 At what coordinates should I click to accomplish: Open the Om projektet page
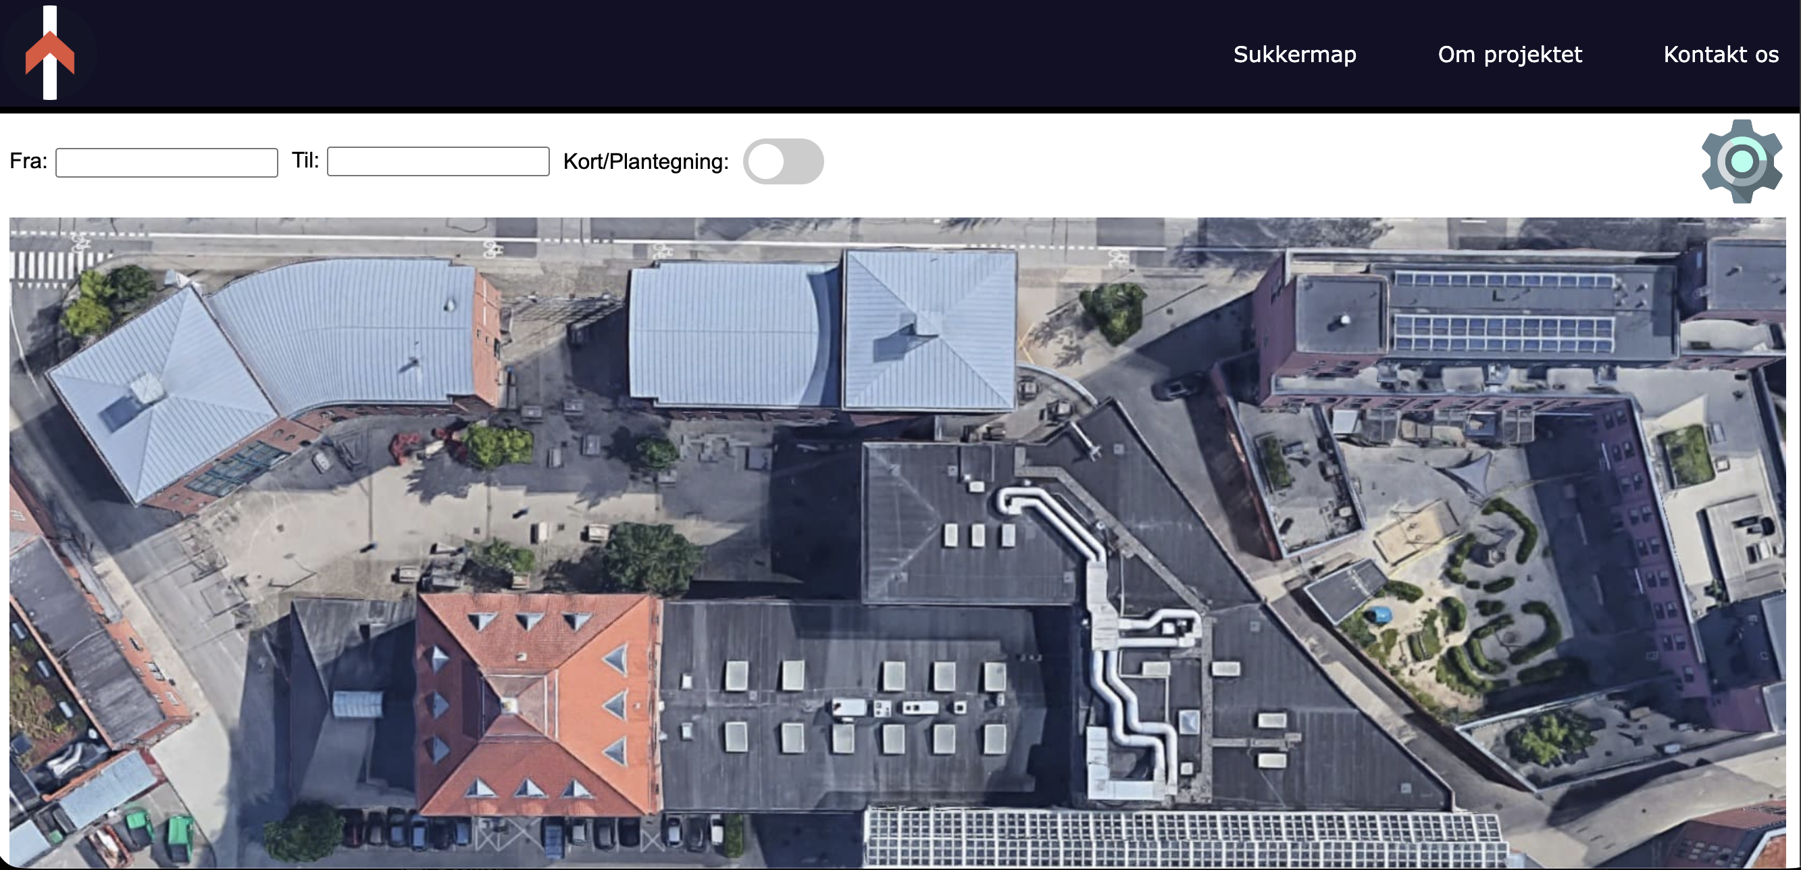[x=1510, y=55]
